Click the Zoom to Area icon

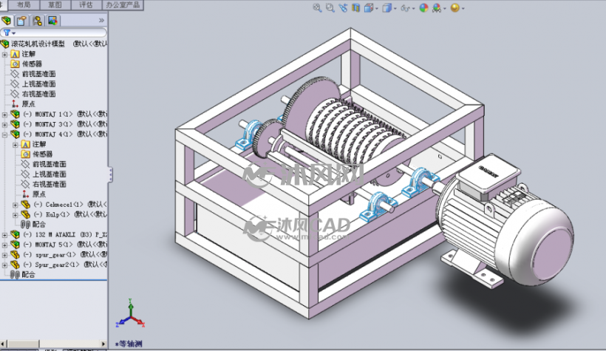click(330, 7)
